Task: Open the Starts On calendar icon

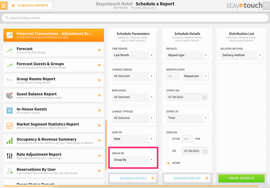Action: pyautogui.click(x=204, y=97)
